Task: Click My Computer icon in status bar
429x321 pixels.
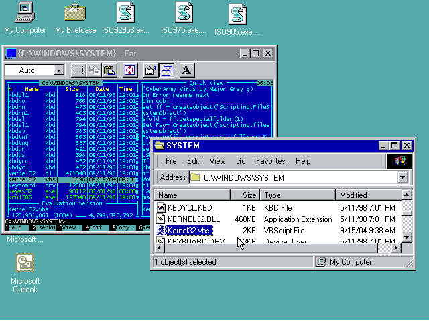Action: pos(322,262)
